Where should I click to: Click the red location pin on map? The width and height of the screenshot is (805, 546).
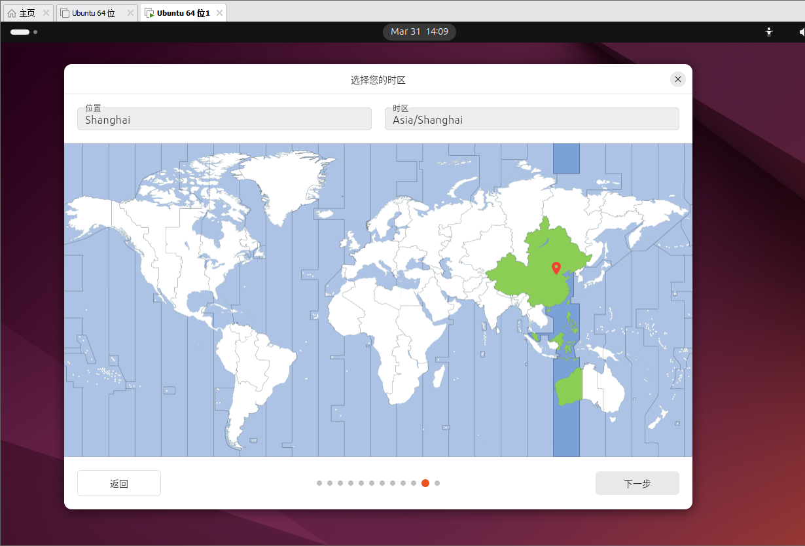(x=556, y=268)
